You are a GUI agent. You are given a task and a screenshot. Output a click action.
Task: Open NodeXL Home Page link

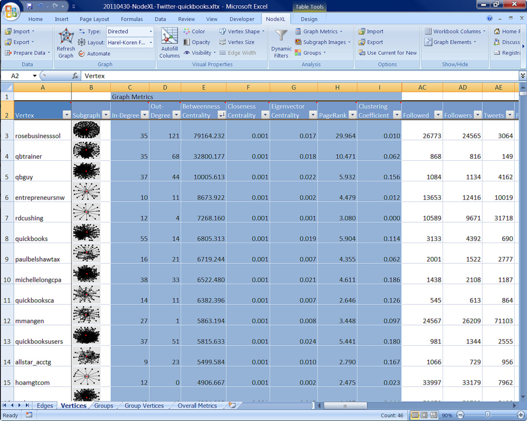pyautogui.click(x=507, y=31)
